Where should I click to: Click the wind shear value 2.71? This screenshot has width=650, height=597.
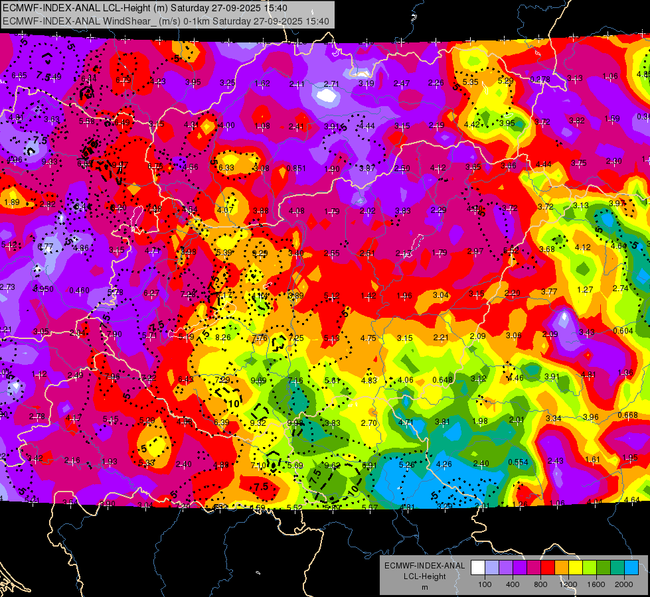click(331, 84)
